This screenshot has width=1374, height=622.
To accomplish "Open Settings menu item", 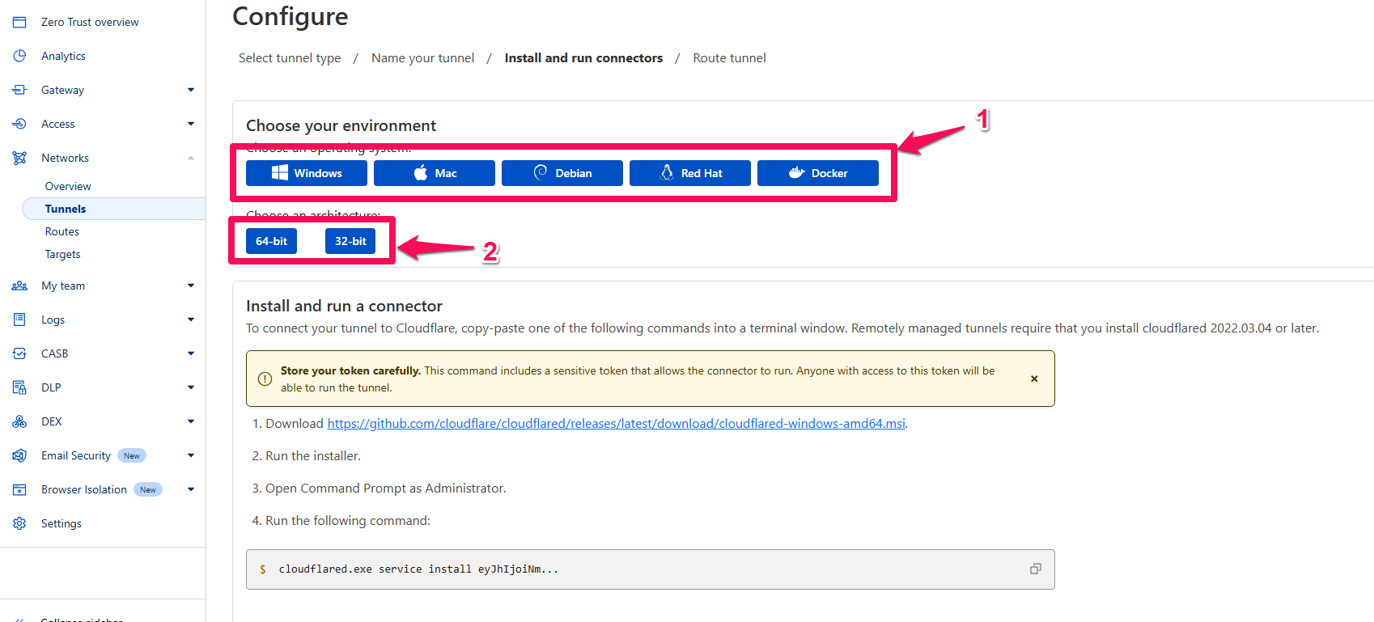I will (61, 523).
